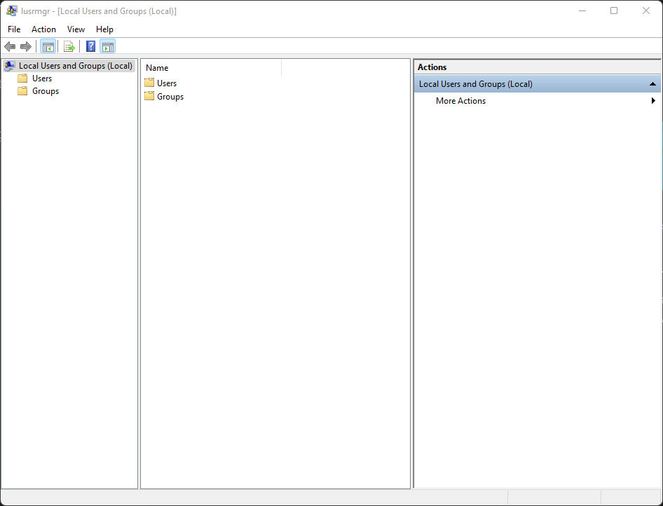The image size is (663, 506).
Task: Open the Action menu
Action: tap(43, 29)
